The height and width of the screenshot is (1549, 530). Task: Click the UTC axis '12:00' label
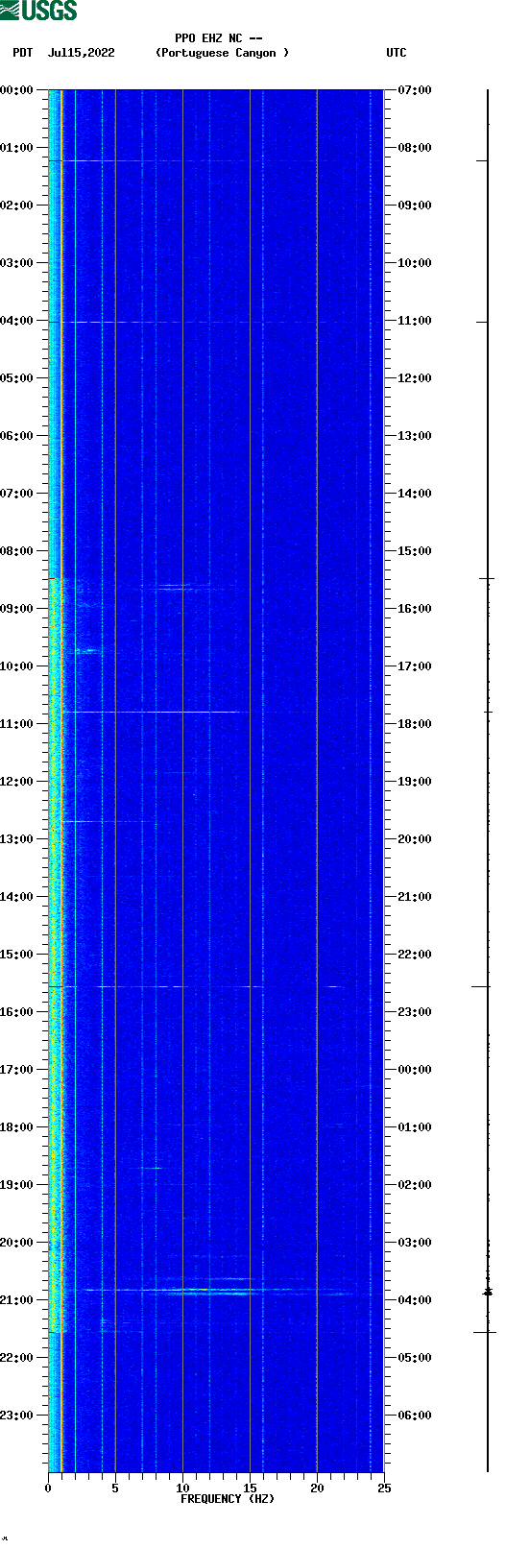415,378
